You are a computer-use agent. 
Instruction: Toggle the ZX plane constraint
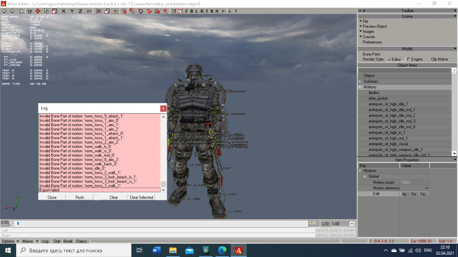click(89, 11)
